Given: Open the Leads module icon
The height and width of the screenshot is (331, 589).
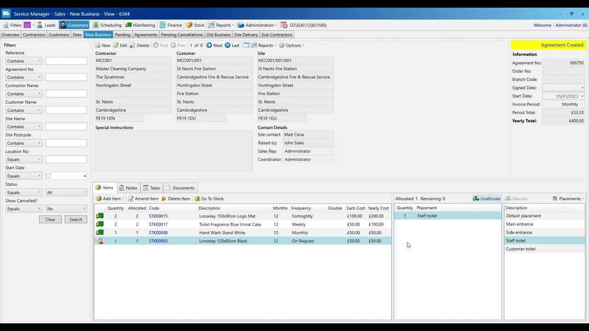Looking at the screenshot, I should 40,25.
